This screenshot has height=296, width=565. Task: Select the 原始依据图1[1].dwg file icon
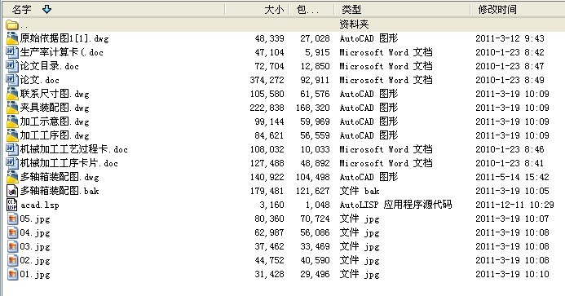(12, 38)
